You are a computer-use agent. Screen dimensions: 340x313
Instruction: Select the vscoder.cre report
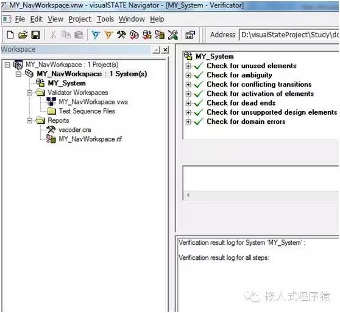tap(74, 130)
